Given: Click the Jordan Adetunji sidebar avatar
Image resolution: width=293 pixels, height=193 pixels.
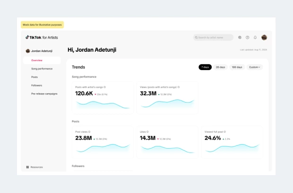Looking at the screenshot, I should [28, 51].
